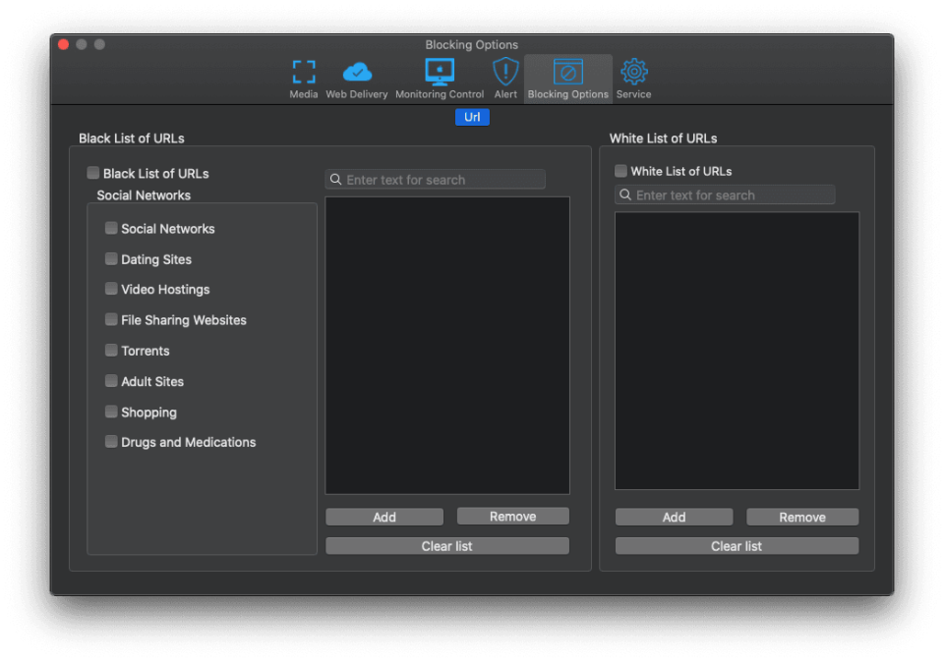Focus the black list search field
Viewport: 944px width, 662px height.
coord(436,179)
